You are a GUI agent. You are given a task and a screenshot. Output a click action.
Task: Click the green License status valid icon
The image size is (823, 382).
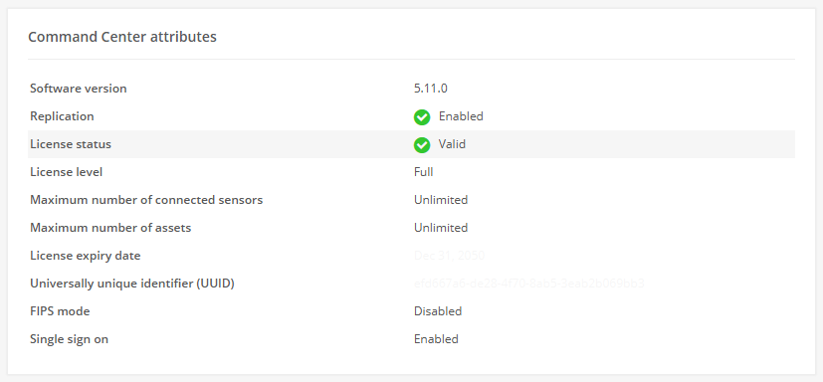coord(422,145)
